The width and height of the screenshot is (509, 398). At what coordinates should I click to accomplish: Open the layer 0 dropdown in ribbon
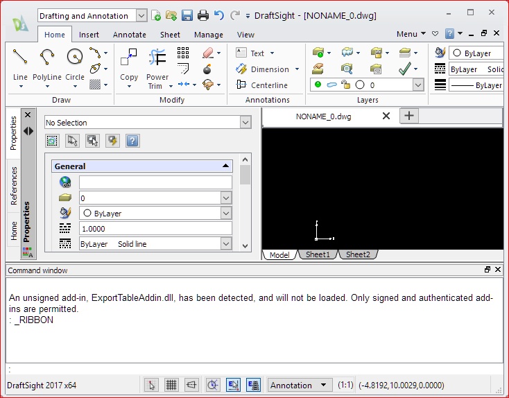pyautogui.click(x=418, y=85)
